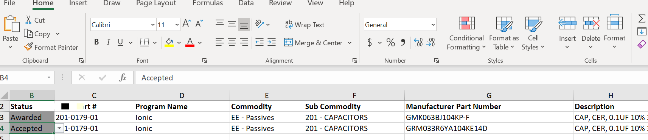648x140 pixels.
Task: Toggle Italic formatting
Action: point(109,42)
